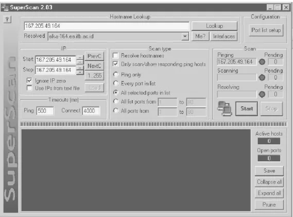Click the All list ports to field
293x217 pixels.
point(196,102)
